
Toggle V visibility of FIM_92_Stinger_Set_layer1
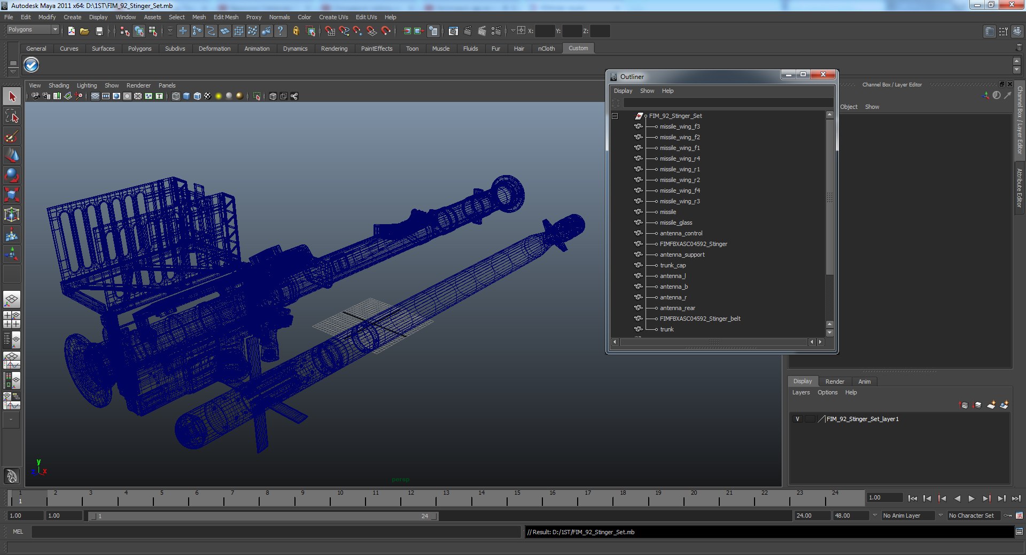[x=797, y=419]
